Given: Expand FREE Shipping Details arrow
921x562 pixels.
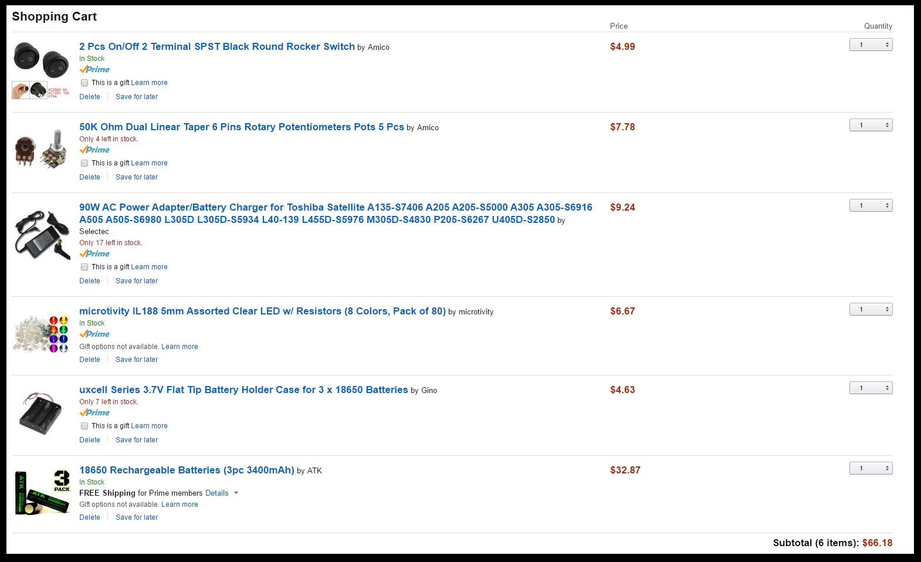Looking at the screenshot, I should 236,493.
